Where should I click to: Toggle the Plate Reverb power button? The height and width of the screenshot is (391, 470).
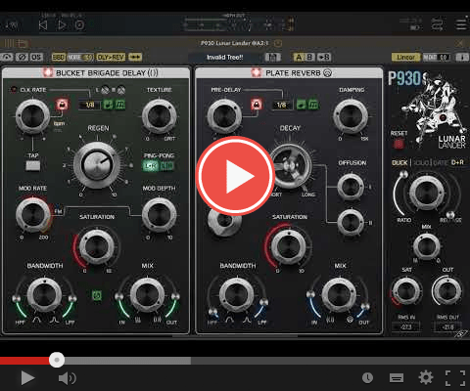257,72
